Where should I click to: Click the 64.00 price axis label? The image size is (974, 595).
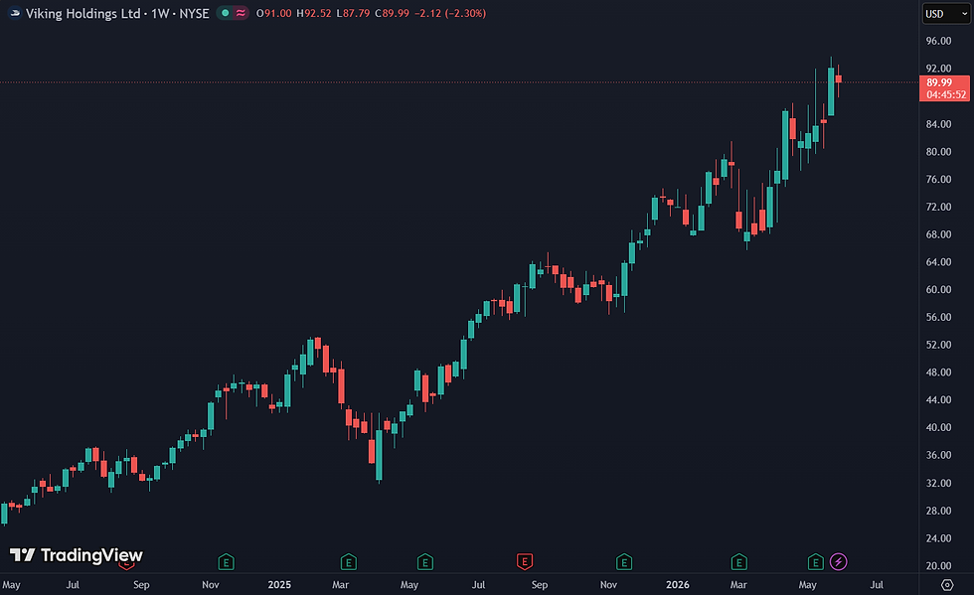tap(938, 262)
